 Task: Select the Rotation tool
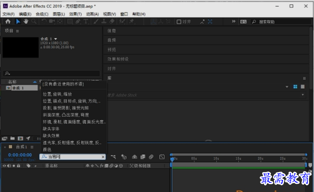[44, 21]
